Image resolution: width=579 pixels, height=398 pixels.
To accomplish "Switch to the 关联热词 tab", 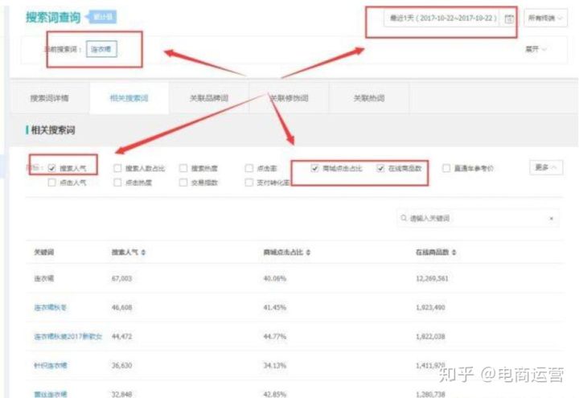I will click(x=369, y=98).
